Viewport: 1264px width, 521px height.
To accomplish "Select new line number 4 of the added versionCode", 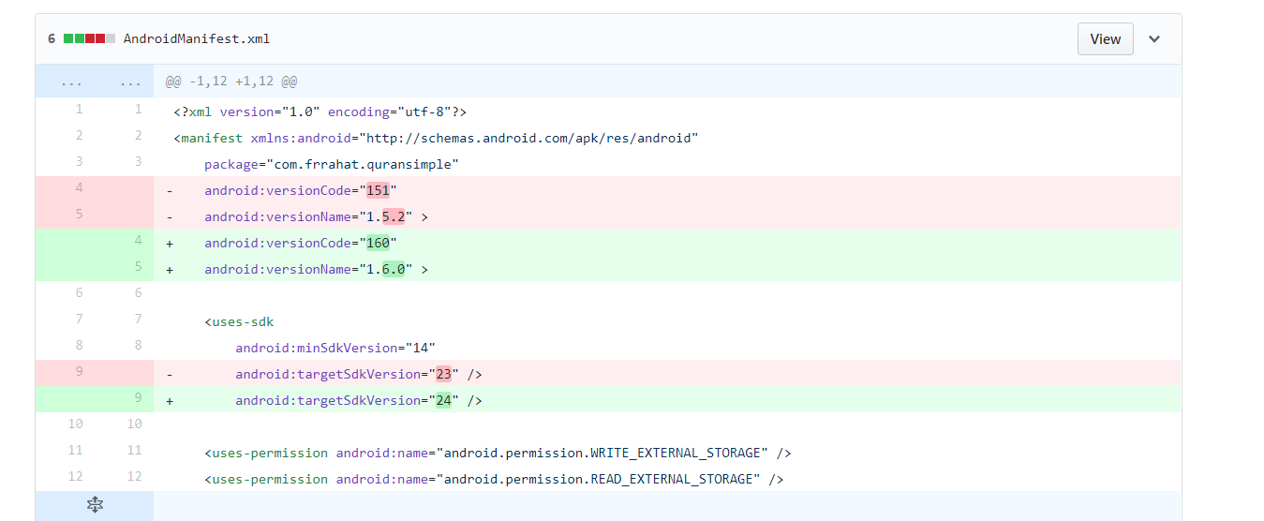I will (x=137, y=240).
